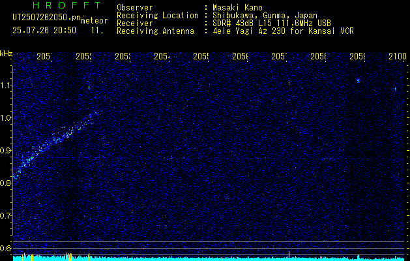Click the echo spot at 1.1 kHz near 2057

pyautogui.click(x=289, y=83)
